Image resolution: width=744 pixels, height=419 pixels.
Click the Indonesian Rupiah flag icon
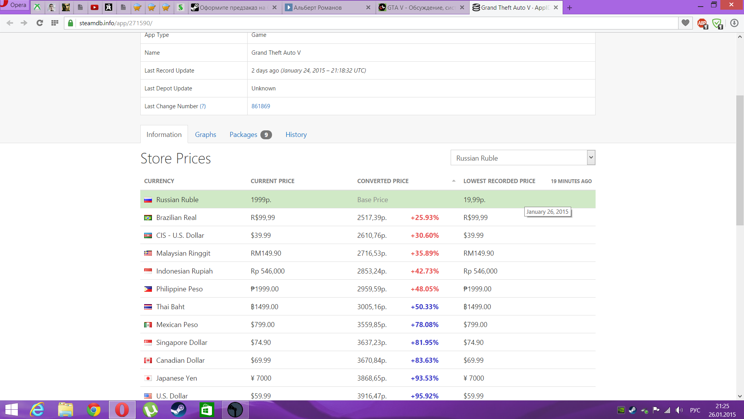tap(148, 271)
